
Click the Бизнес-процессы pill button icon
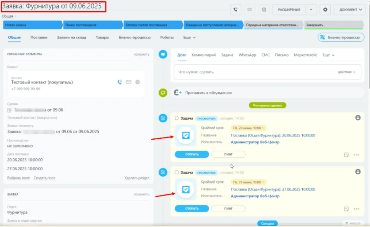pos(322,38)
